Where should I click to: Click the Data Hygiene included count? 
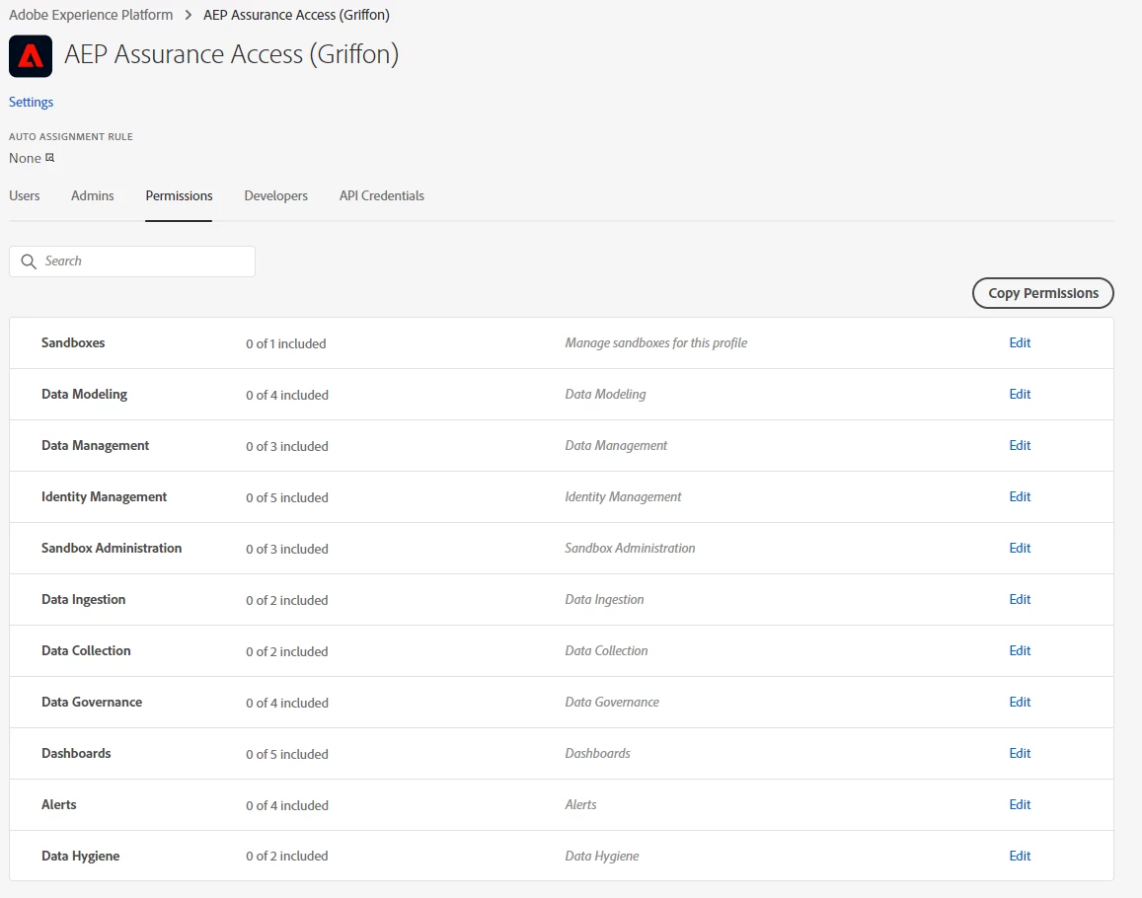[287, 857]
